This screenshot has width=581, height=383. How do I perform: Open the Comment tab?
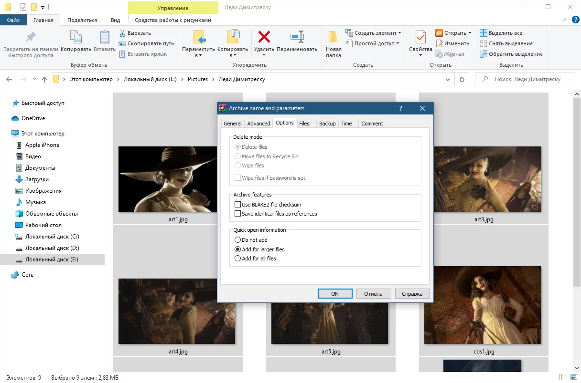point(372,124)
